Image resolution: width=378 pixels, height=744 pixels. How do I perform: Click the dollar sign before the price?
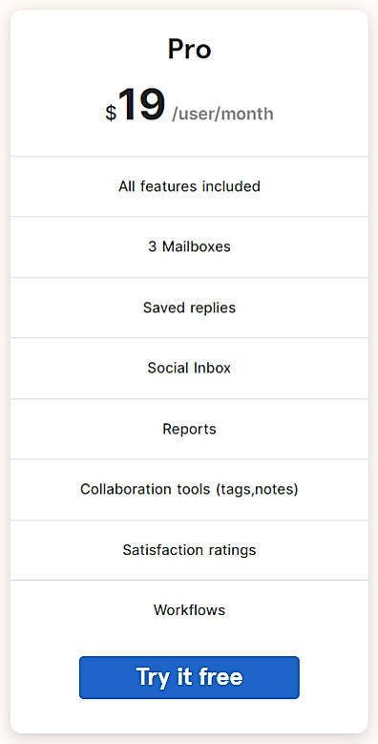(x=111, y=113)
